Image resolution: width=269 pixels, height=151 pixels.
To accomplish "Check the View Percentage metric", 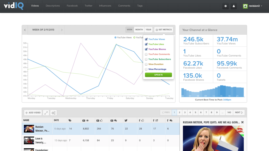I will (x=146, y=69).
